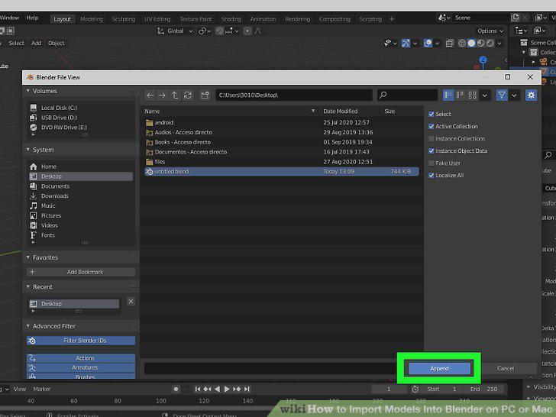Click the Cancel button
556x417 pixels.
[506, 368]
